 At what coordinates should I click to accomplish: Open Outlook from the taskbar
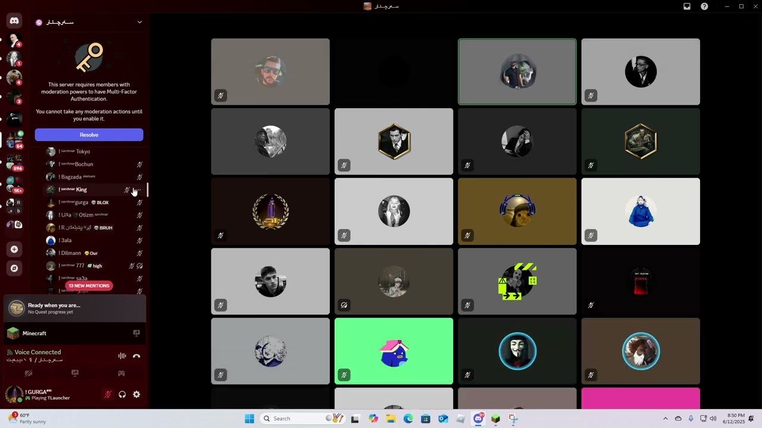pyautogui.click(x=443, y=418)
